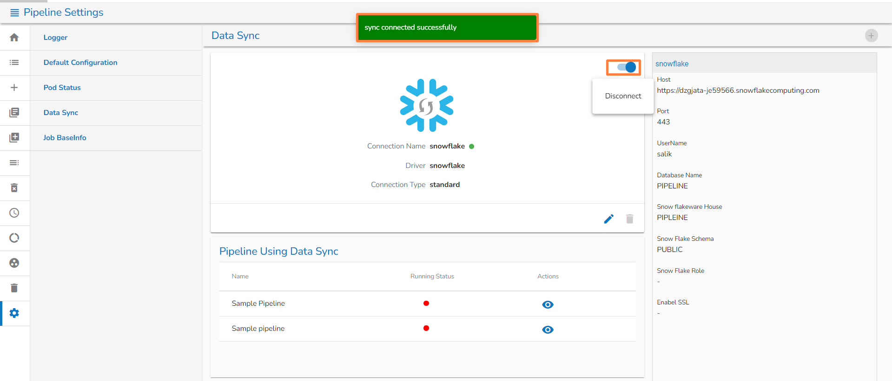
Task: Click the username value salik
Action: tap(664, 154)
